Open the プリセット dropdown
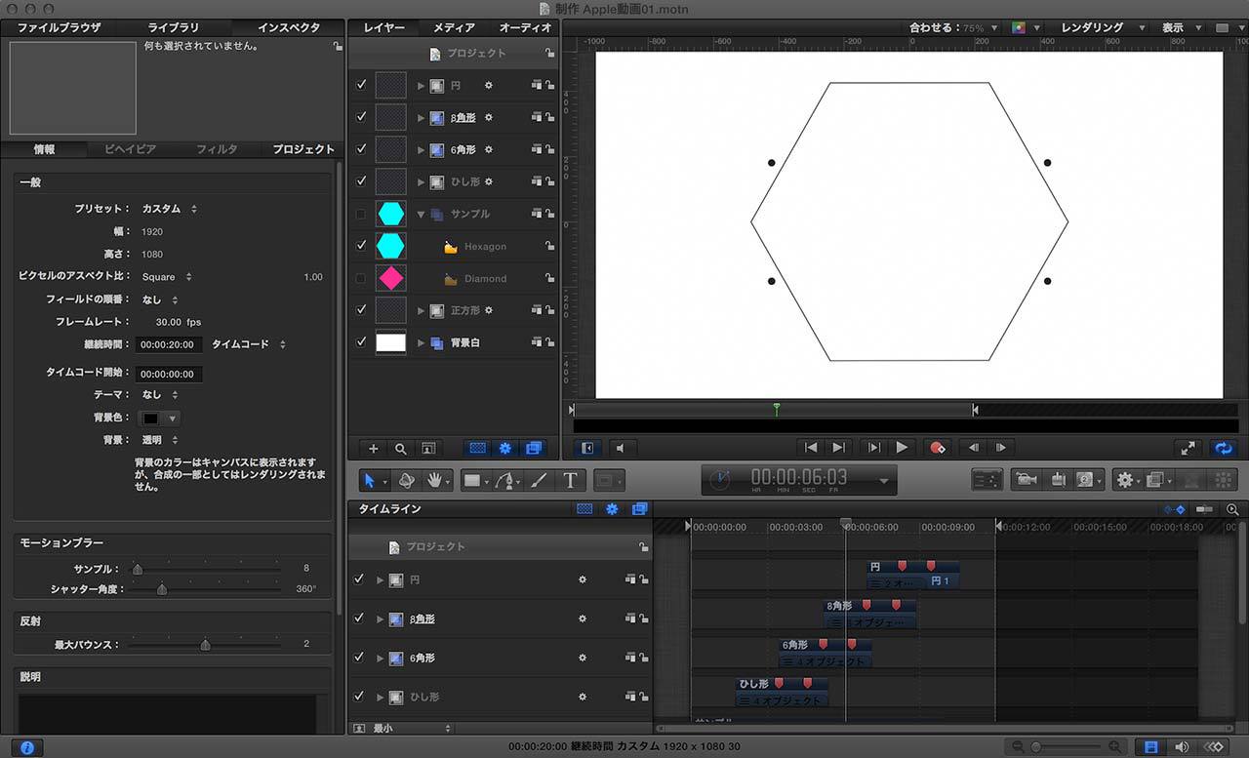This screenshot has width=1249, height=758. 169,209
